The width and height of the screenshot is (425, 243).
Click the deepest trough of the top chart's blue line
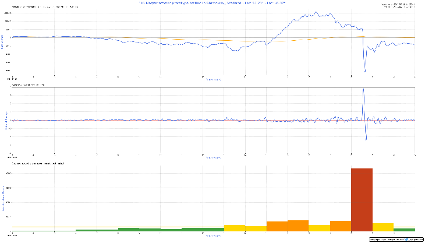coord(365,71)
